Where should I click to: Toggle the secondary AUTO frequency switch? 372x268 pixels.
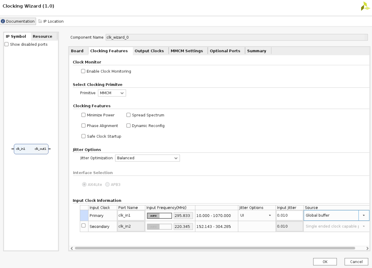coord(159,227)
